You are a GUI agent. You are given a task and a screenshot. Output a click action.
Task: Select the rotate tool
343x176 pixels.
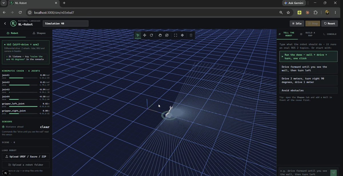click(151, 35)
